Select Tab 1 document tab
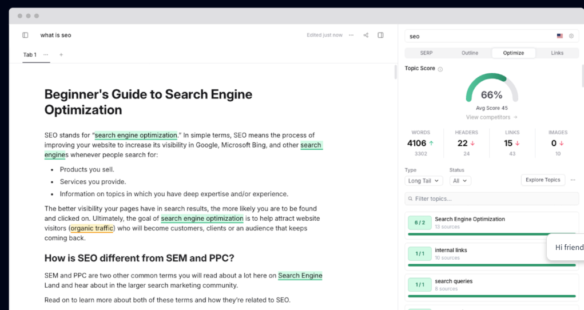 click(30, 55)
